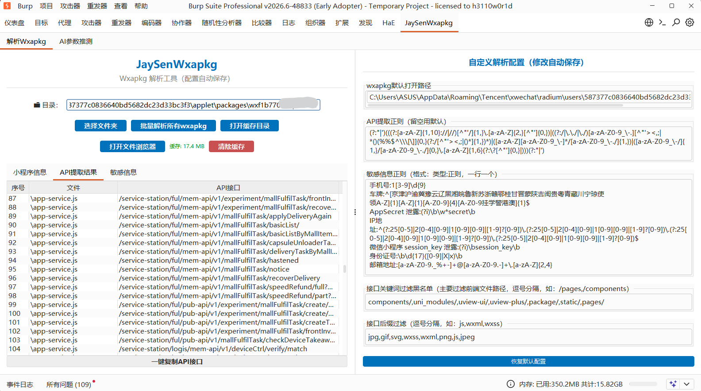Switch to the 发现 tab
Viewport: 701px width, 391px height.
pyautogui.click(x=366, y=23)
